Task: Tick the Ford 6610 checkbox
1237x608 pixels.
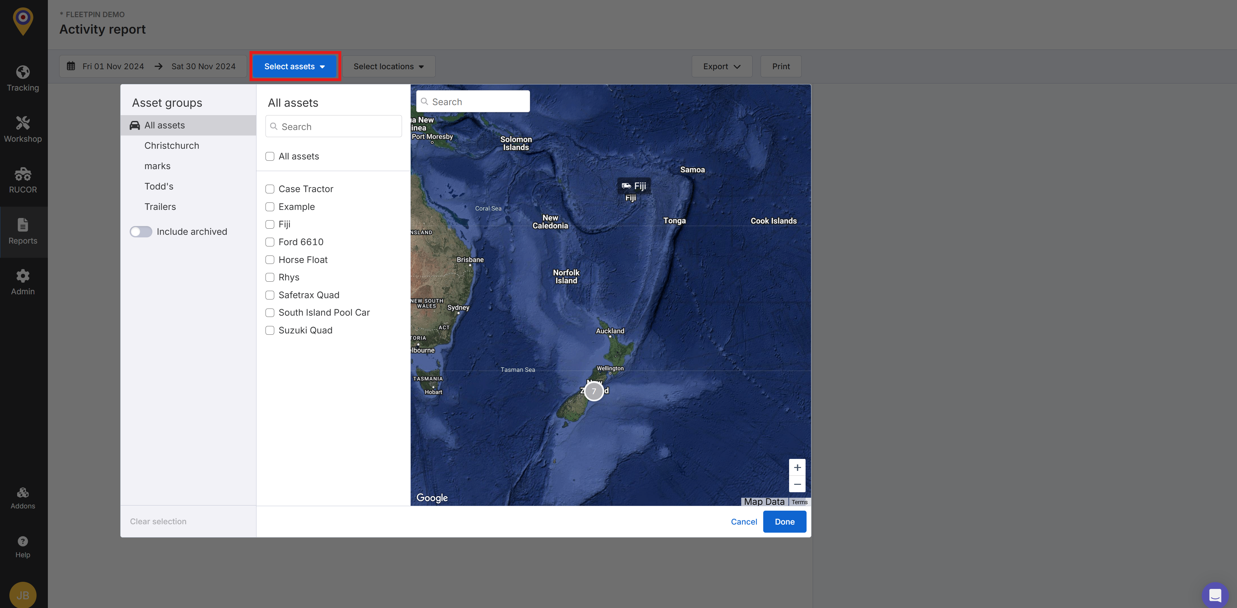Action: 270,242
